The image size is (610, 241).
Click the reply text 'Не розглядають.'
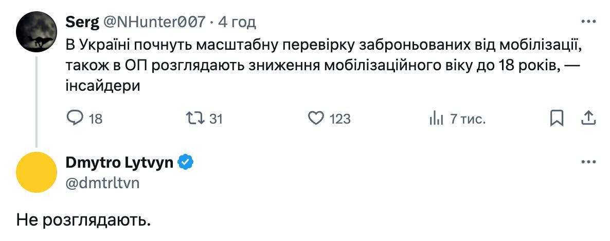83,221
